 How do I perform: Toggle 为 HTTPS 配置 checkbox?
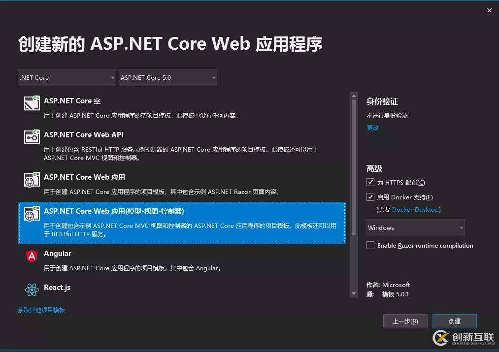pos(370,182)
